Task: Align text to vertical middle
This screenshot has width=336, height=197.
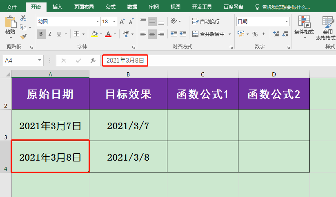Action: click(x=152, y=21)
